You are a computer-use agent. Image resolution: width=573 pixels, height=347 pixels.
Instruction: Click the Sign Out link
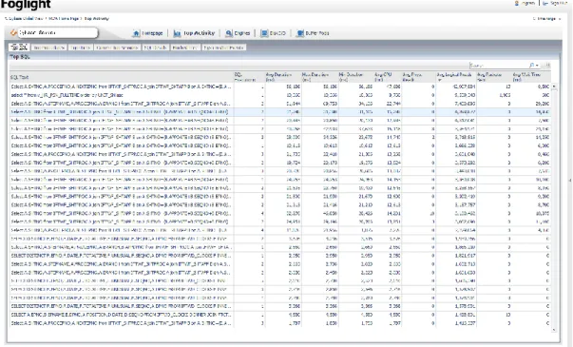pos(558,3)
